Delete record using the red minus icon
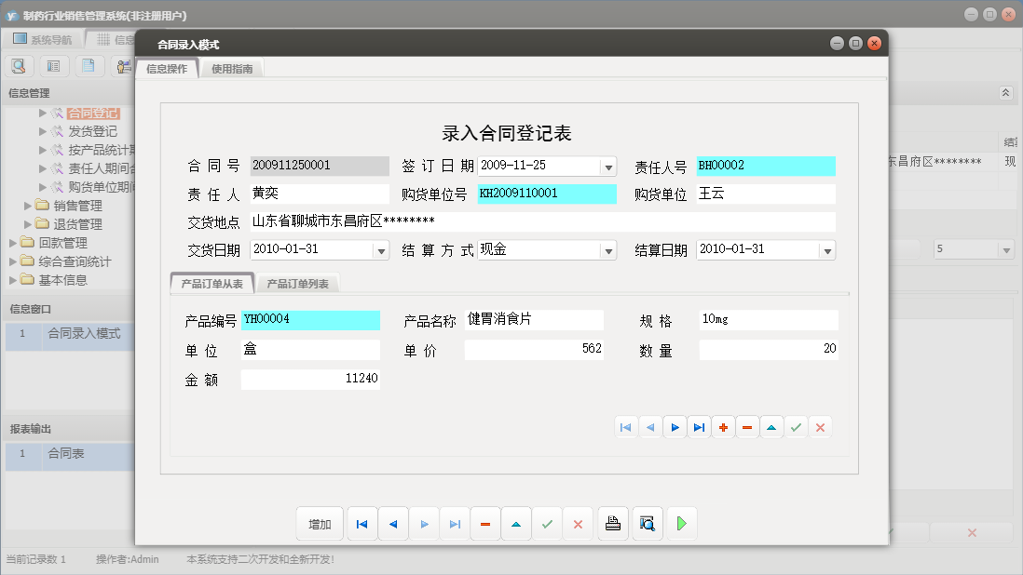Image resolution: width=1023 pixels, height=575 pixels. coord(485,523)
